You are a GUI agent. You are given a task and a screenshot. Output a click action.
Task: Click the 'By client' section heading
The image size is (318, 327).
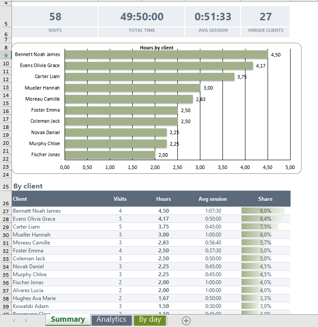28,186
